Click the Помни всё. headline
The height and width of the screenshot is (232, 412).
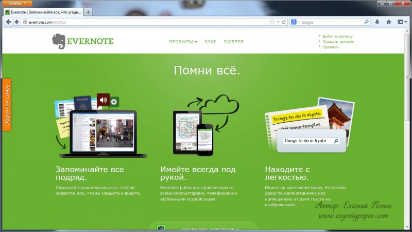(x=207, y=71)
